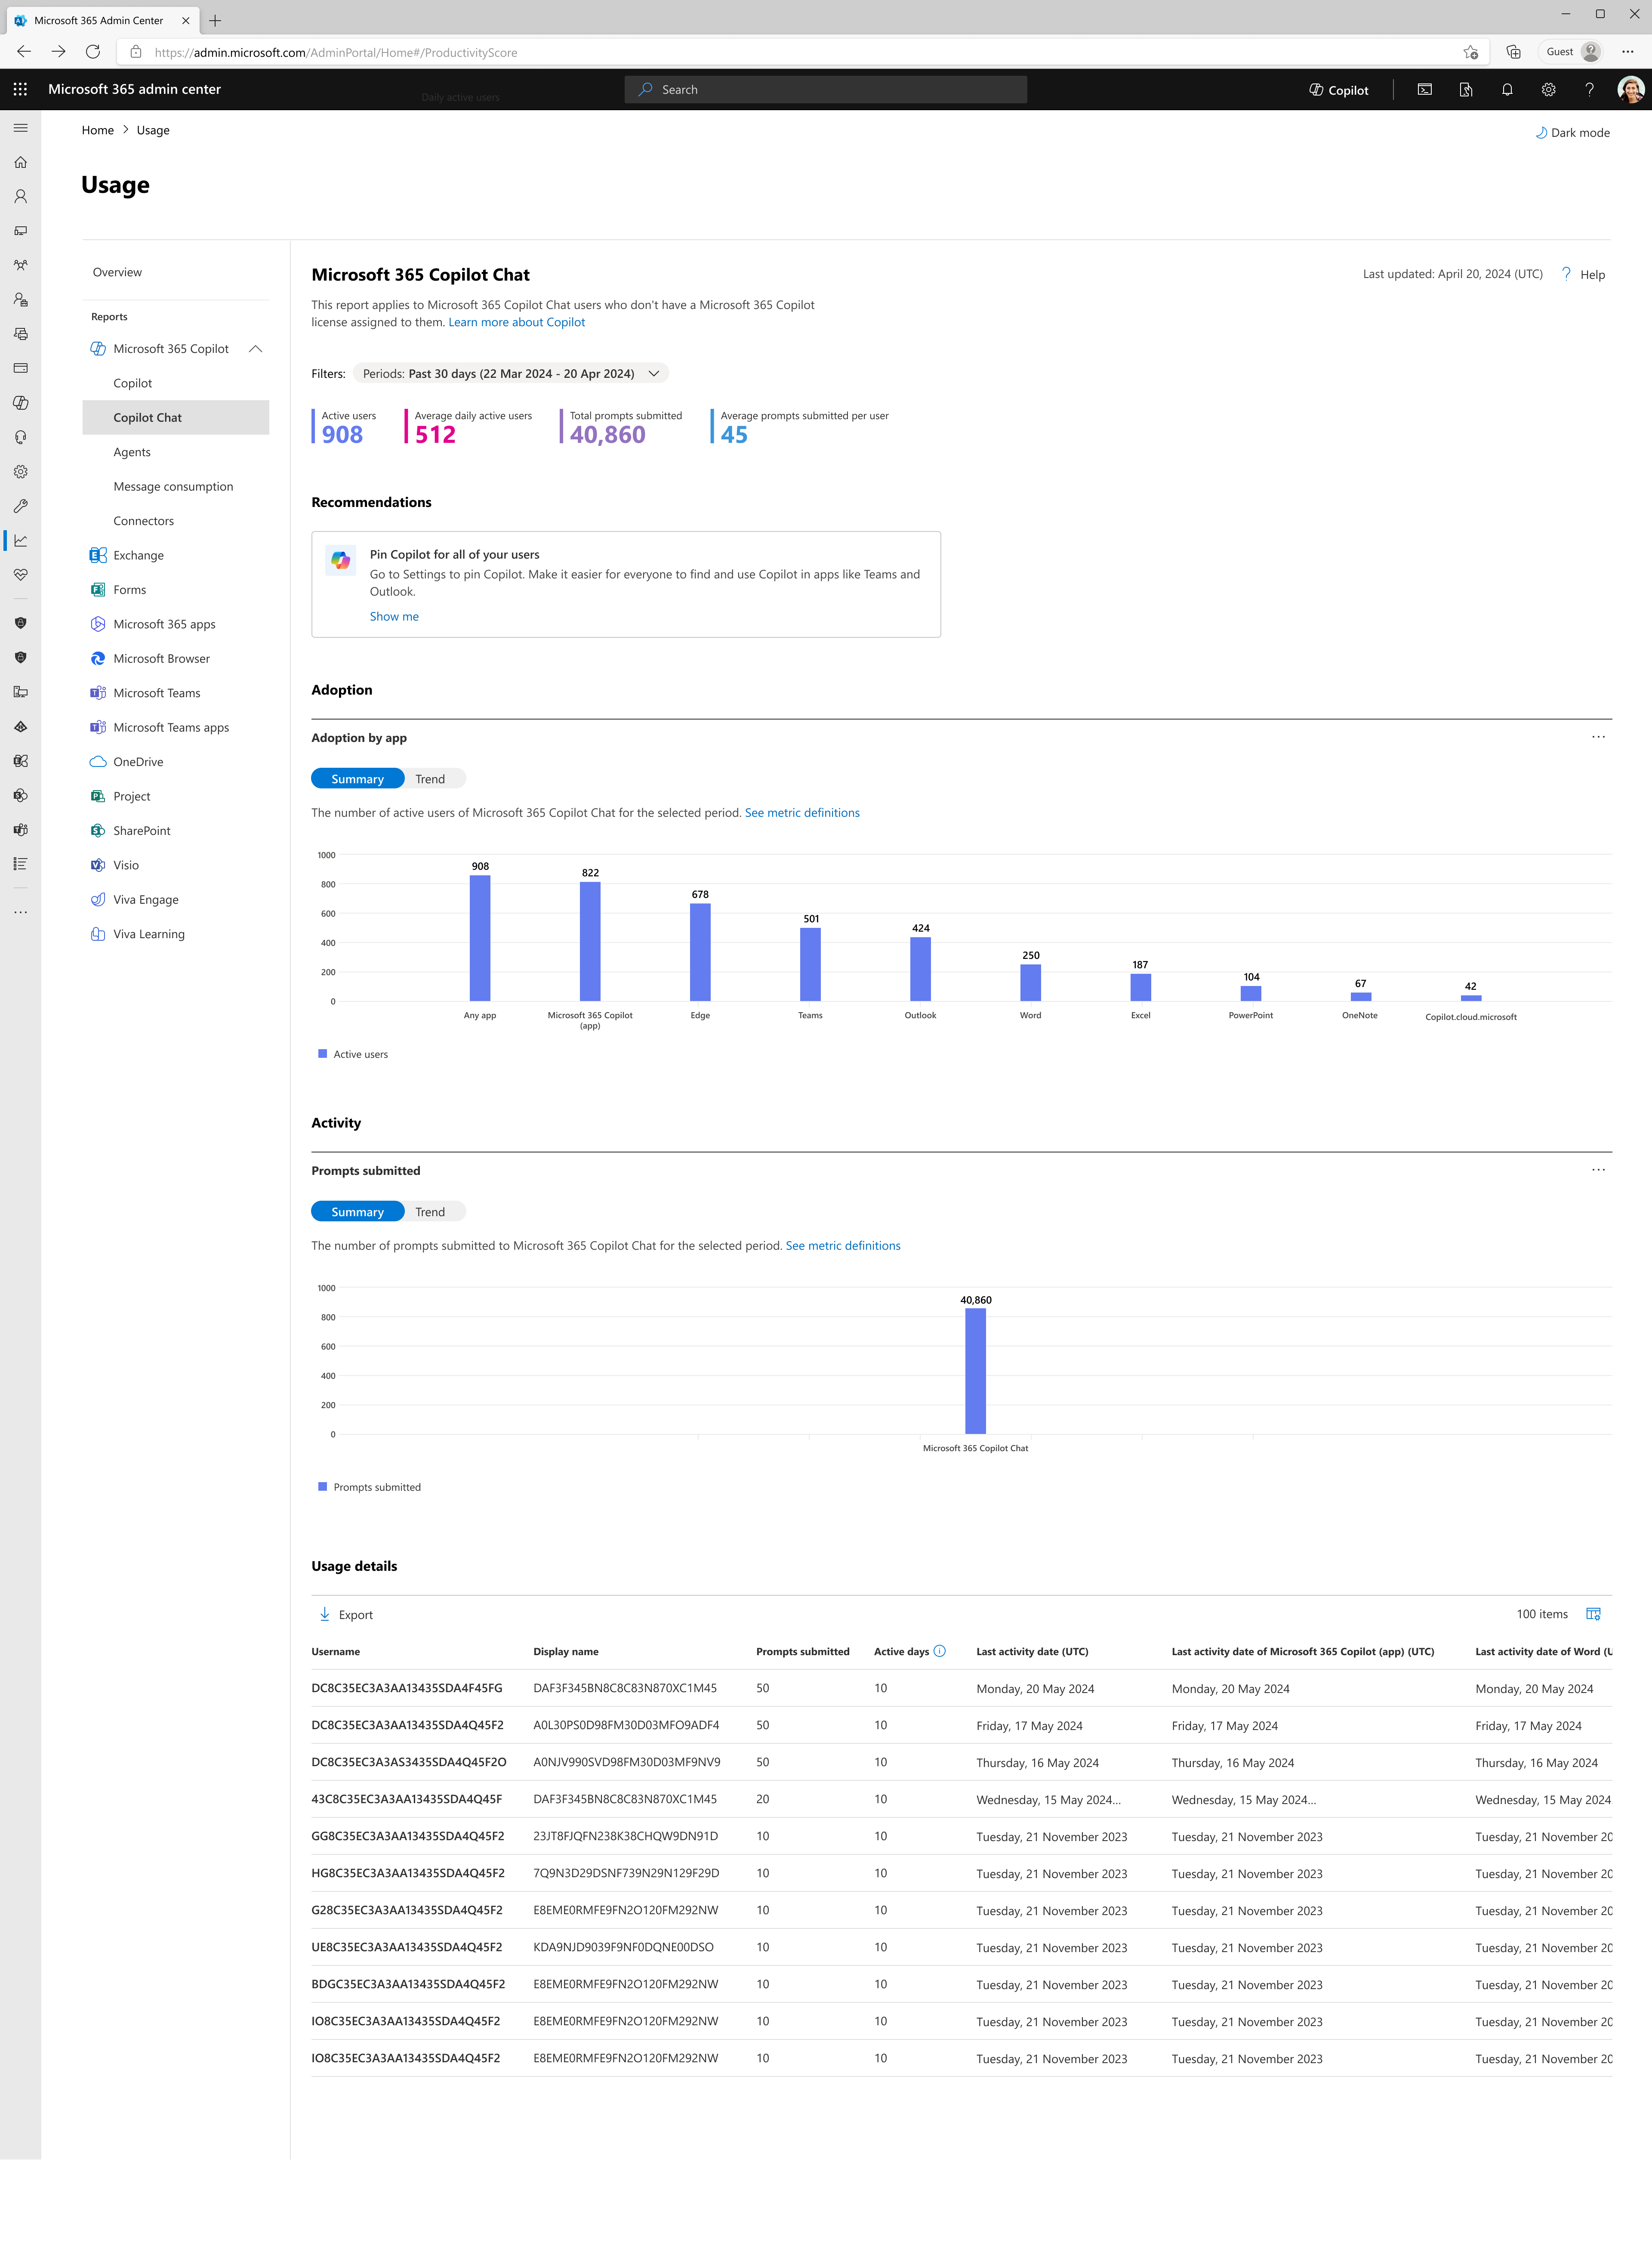This screenshot has width=1652, height=2243.
Task: Open help question mark in header
Action: point(1589,90)
